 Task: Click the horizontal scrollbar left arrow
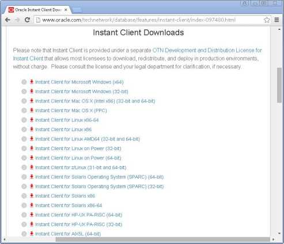[x=5, y=239]
